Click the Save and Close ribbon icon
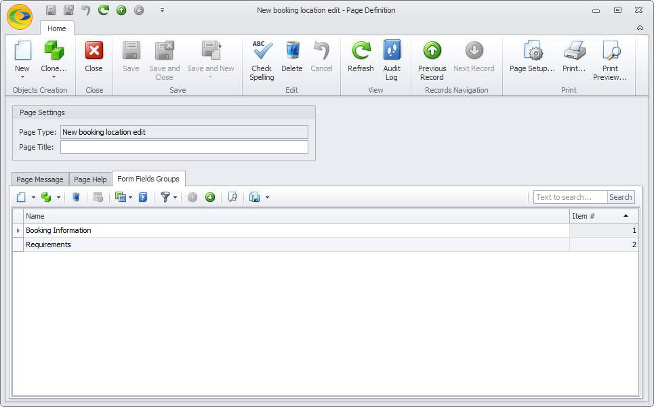Image resolution: width=654 pixels, height=407 pixels. click(x=164, y=50)
